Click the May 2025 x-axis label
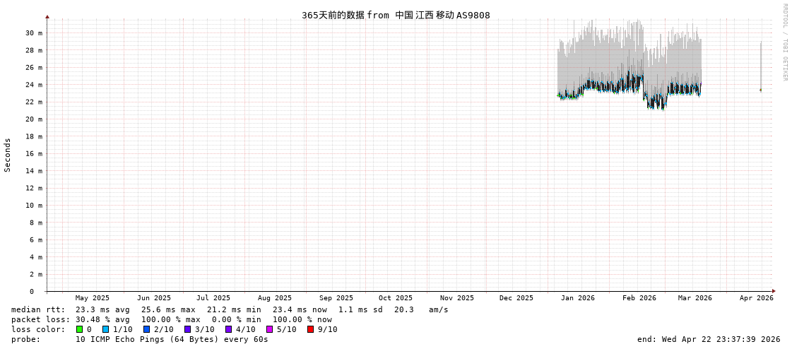The width and height of the screenshot is (792, 349). [93, 298]
